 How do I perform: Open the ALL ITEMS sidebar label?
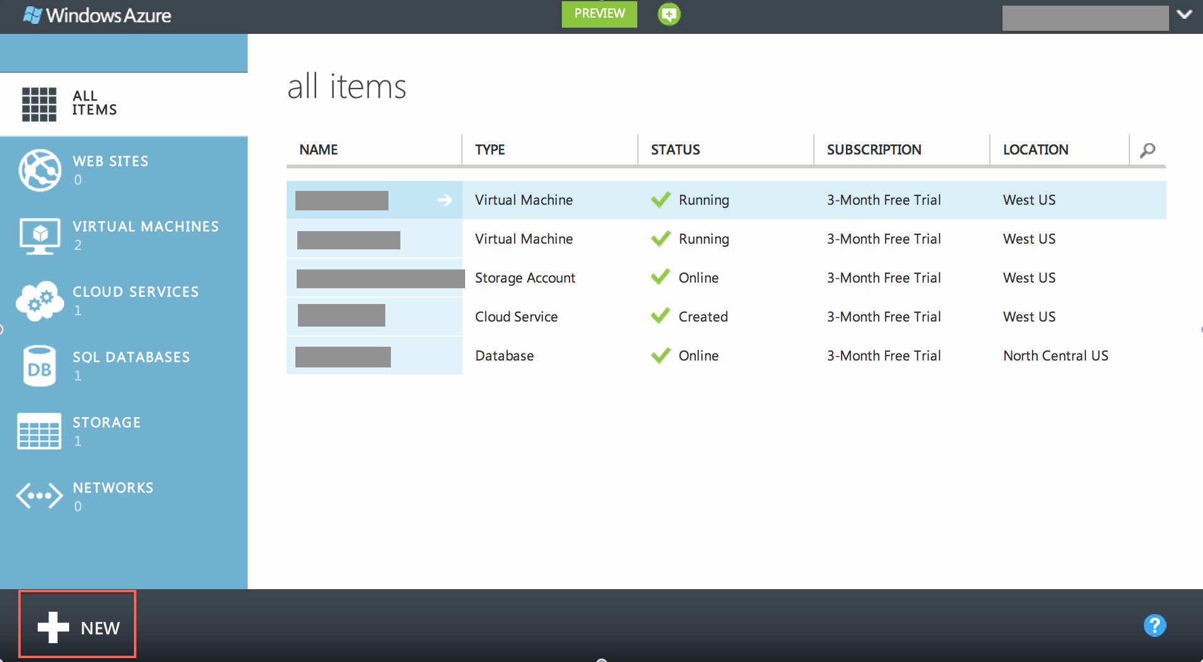click(x=94, y=103)
